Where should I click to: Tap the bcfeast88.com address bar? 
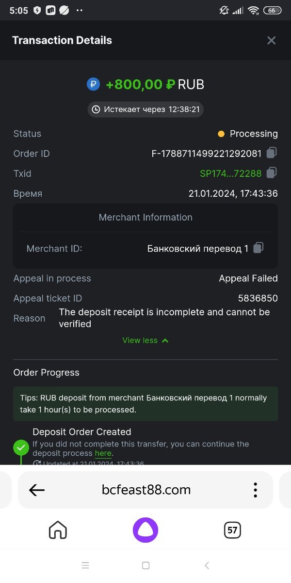point(146,490)
